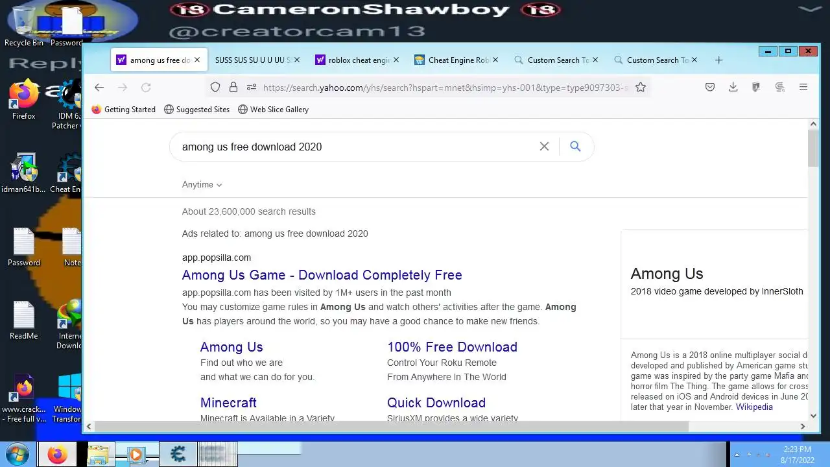Image resolution: width=830 pixels, height=467 pixels.
Task: Open the Web Slice Gallery bookmark
Action: click(x=273, y=110)
